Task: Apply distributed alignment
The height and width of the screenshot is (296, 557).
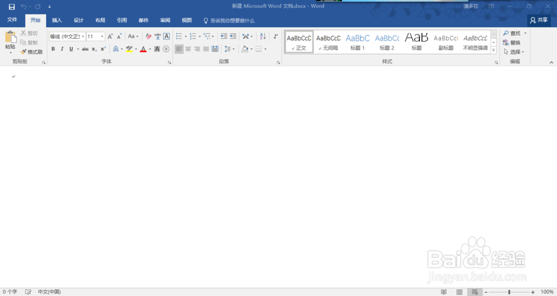Action: [215, 49]
